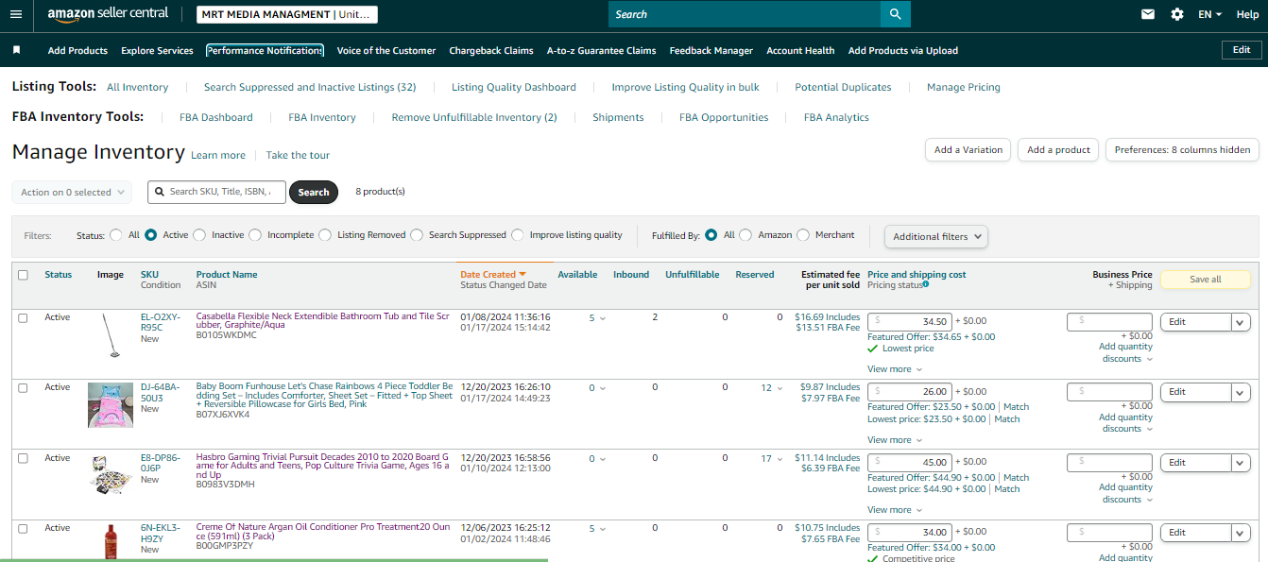
Task: Click the Add a Variation button
Action: (x=968, y=149)
